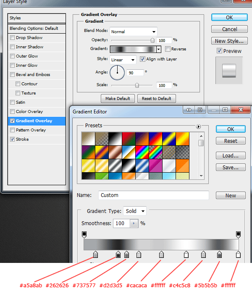This screenshot has width=252, height=294.
Task: Enable the Bevel and Emboss checkbox
Action: pos(12,75)
